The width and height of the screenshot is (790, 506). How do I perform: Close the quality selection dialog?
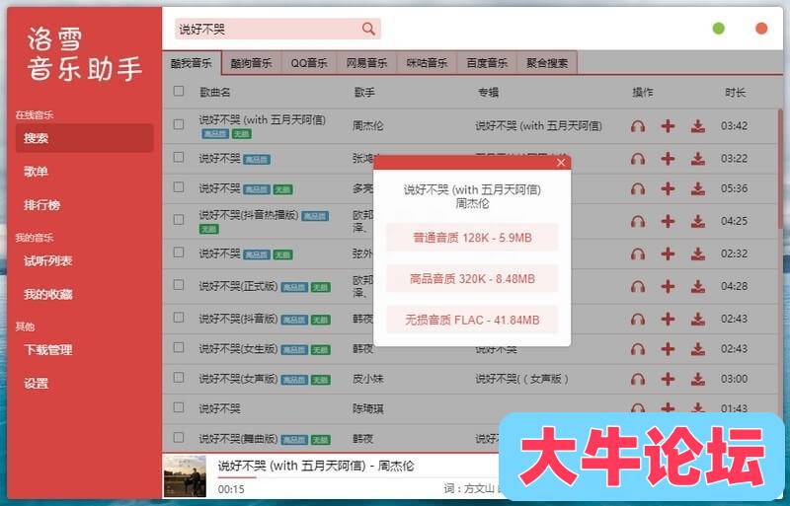(561, 162)
